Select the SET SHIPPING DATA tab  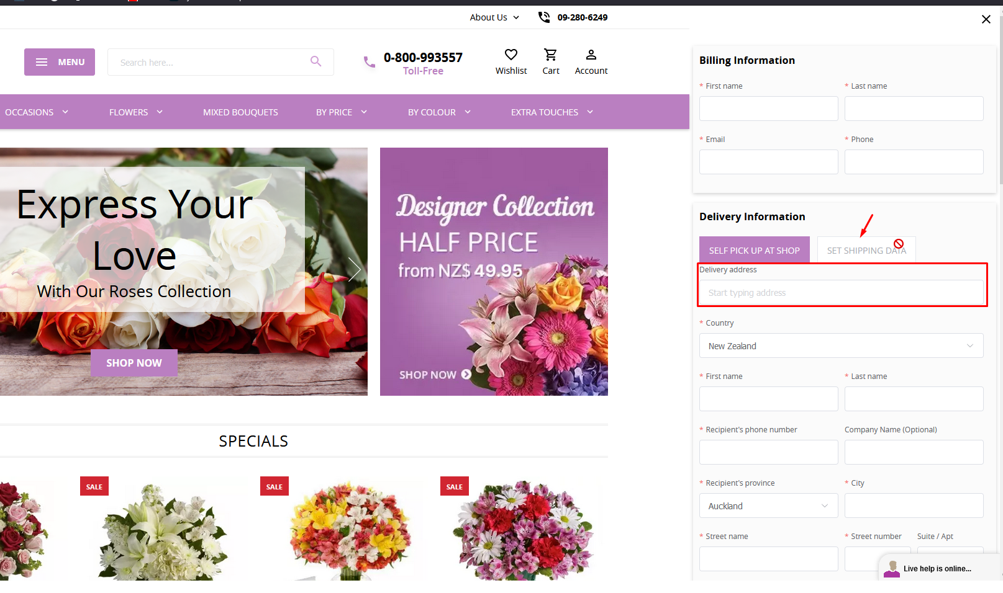[866, 249]
